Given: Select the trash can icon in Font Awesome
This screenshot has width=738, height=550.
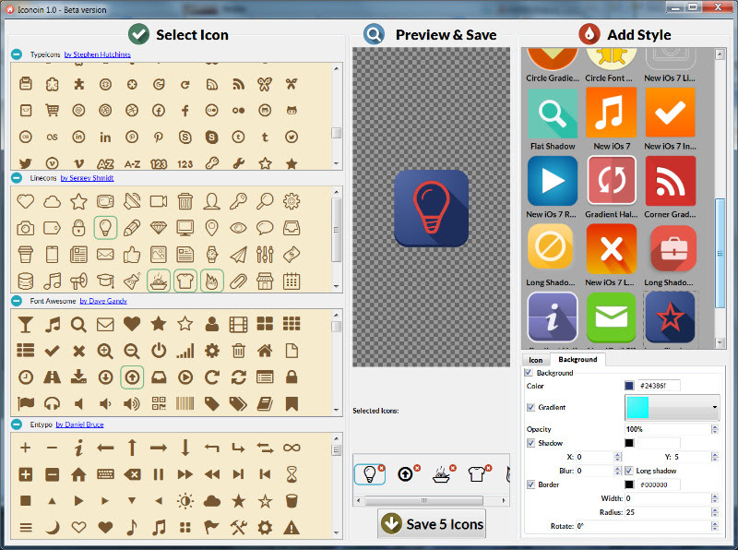Looking at the screenshot, I should click(237, 351).
